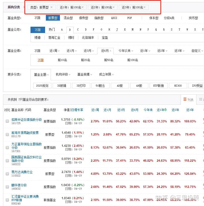Select 热门 fund companies tab
Image resolution: width=204 pixels, height=206 pixels.
point(52,29)
